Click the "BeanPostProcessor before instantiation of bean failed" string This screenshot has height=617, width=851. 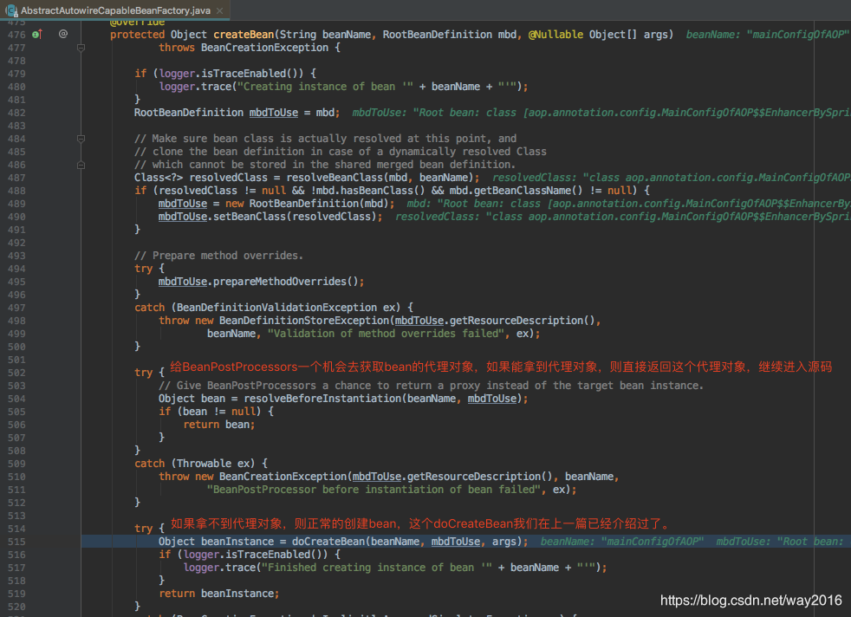tap(374, 490)
